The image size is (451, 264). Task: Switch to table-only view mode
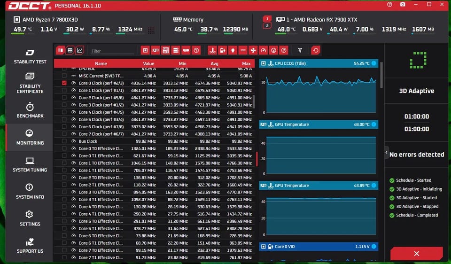tap(70, 50)
